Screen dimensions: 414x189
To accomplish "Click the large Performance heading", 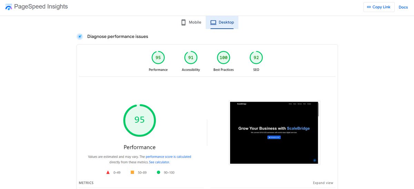I will pyautogui.click(x=139, y=147).
